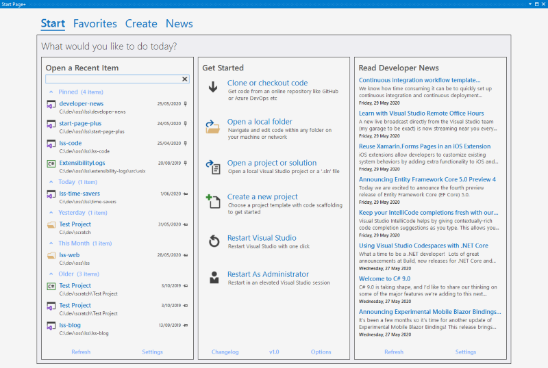Switch to the Start tab
Screen dimensions: 548x368
[x=53, y=23]
